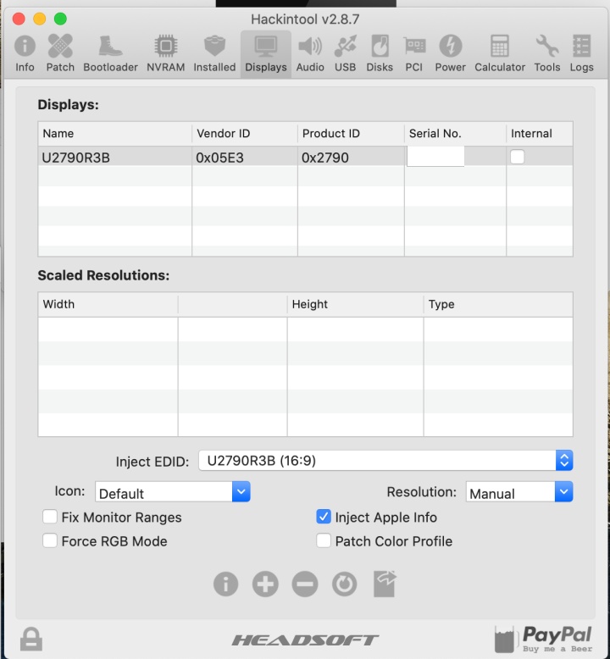Open the Installed toolbar section
This screenshot has height=659, width=610.
pos(214,53)
